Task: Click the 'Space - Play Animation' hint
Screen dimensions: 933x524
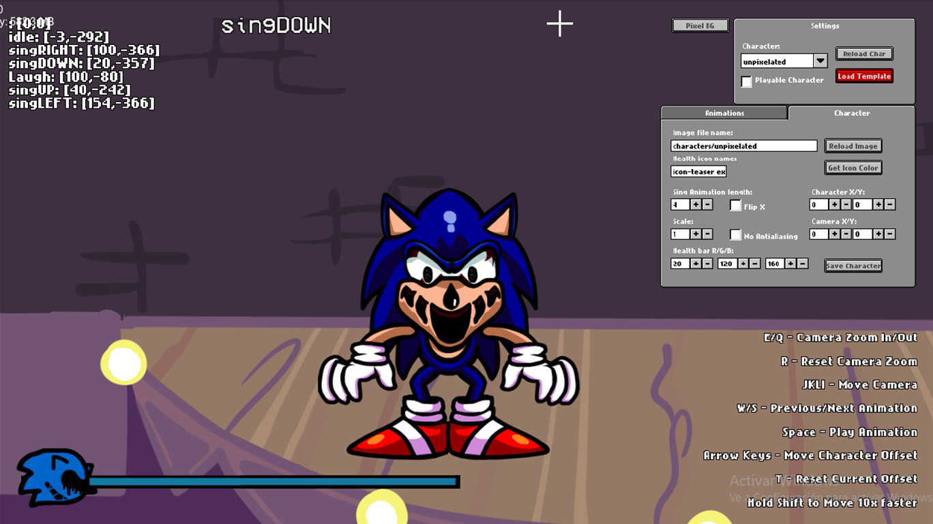Action: tap(850, 433)
